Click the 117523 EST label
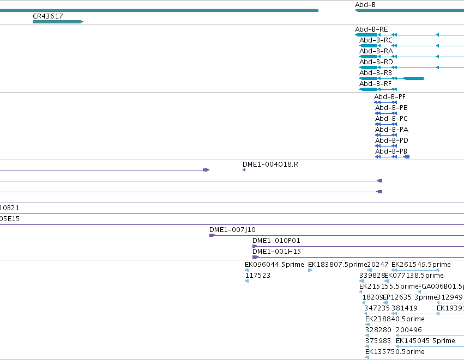 [257, 276]
